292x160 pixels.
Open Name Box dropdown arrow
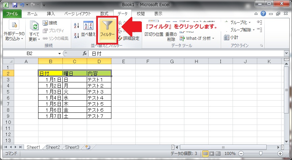tap(59, 54)
